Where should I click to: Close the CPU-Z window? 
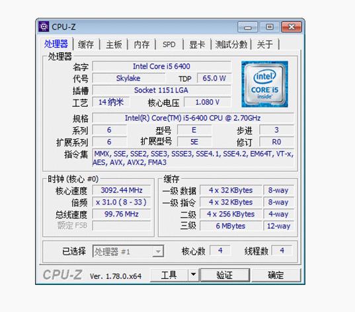[292, 27]
